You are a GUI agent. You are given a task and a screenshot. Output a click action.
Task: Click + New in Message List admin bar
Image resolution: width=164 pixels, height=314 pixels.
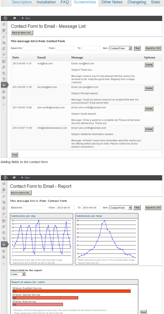(x=26, y=18)
